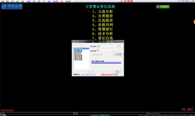Select the highlighted first server in the list
Image resolution: width=195 pixels, height=116 pixels.
click(81, 49)
